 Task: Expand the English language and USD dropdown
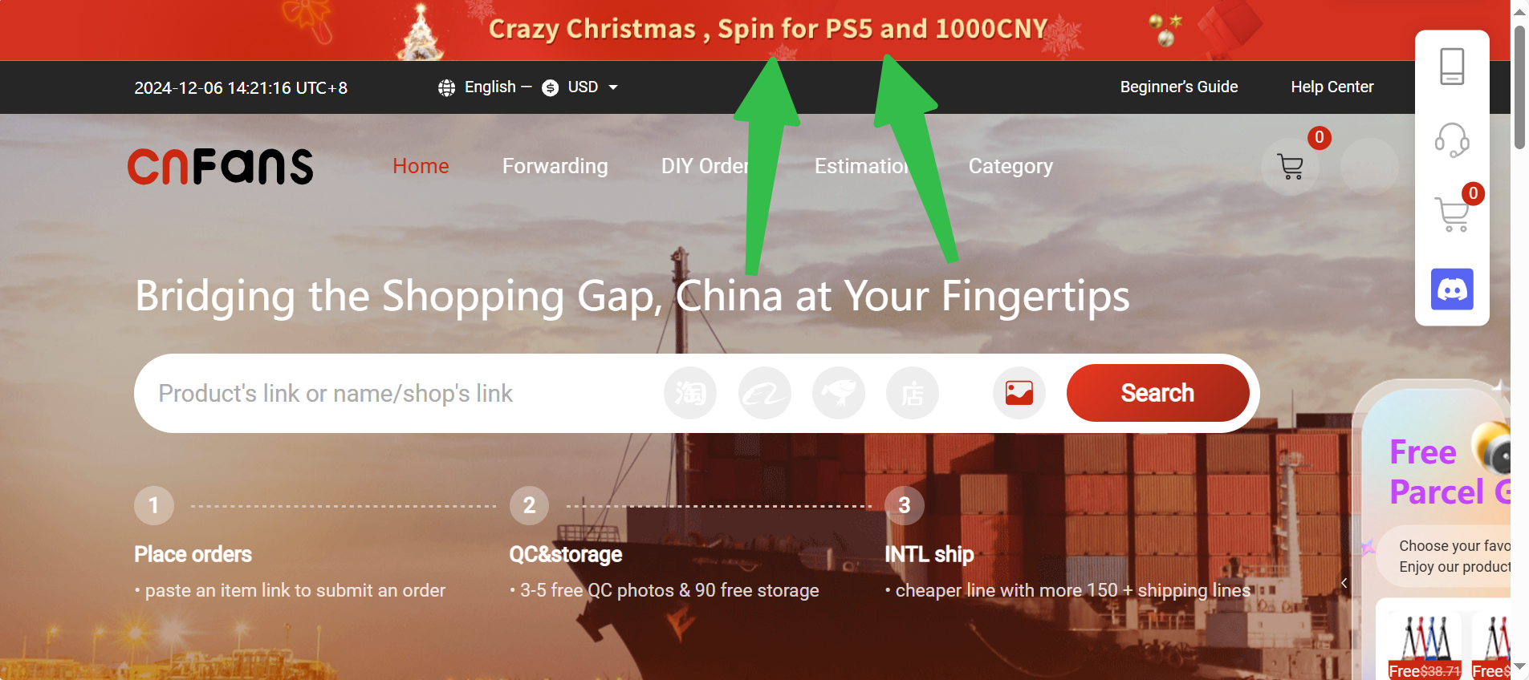pos(528,87)
